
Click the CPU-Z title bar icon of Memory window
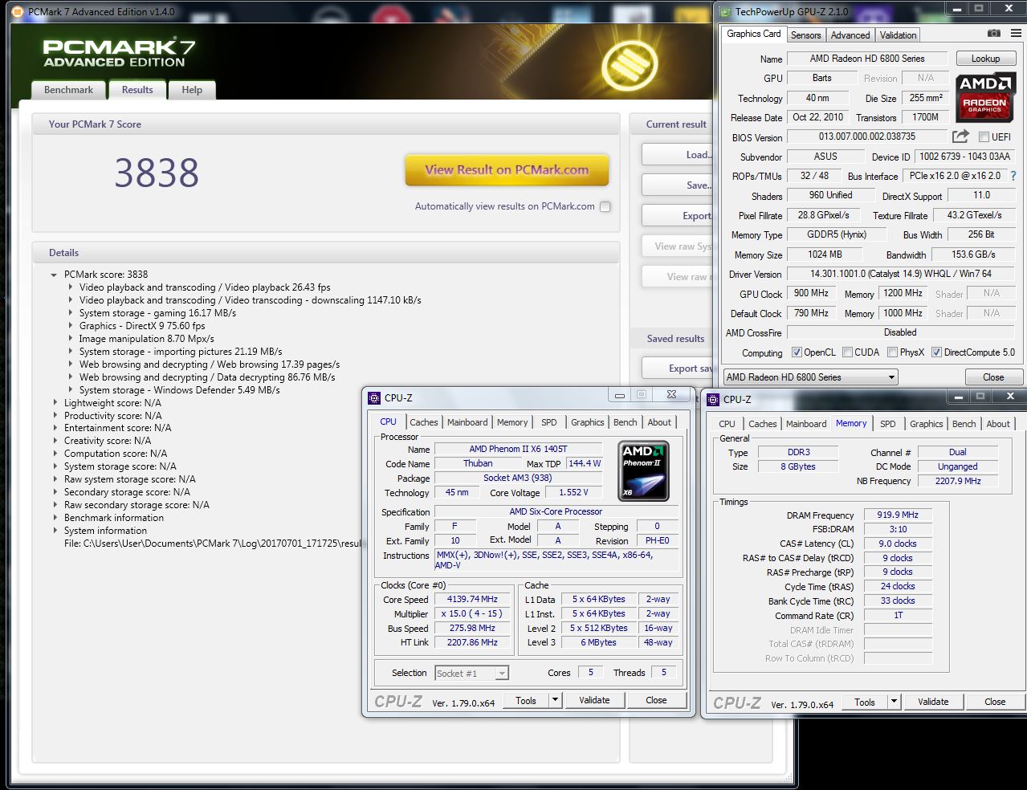(x=713, y=399)
